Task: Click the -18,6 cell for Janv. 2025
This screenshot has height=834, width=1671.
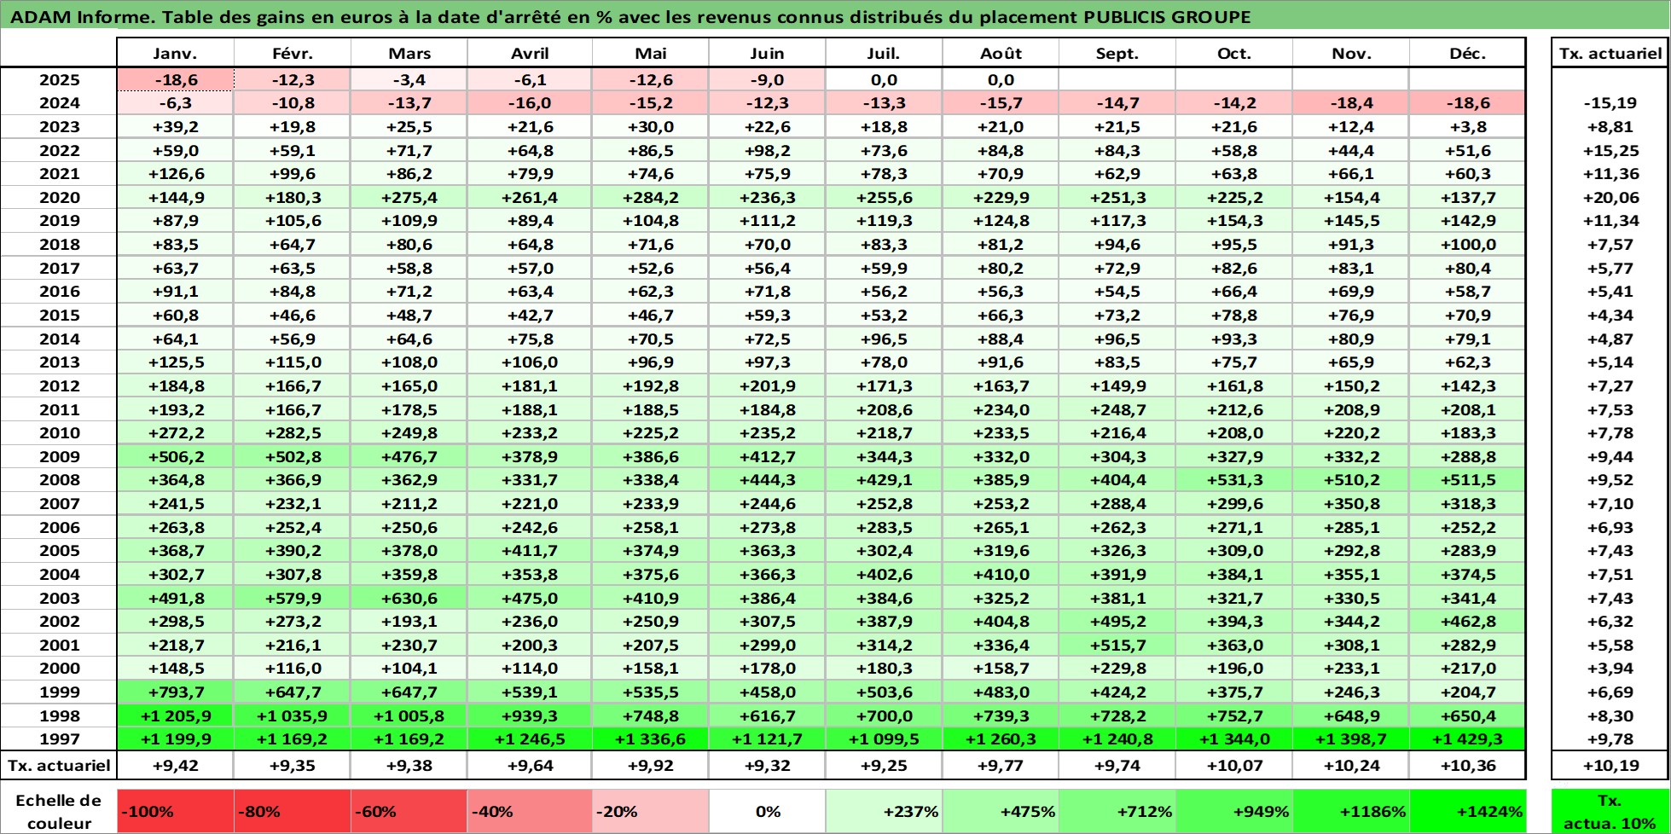Action: click(175, 79)
